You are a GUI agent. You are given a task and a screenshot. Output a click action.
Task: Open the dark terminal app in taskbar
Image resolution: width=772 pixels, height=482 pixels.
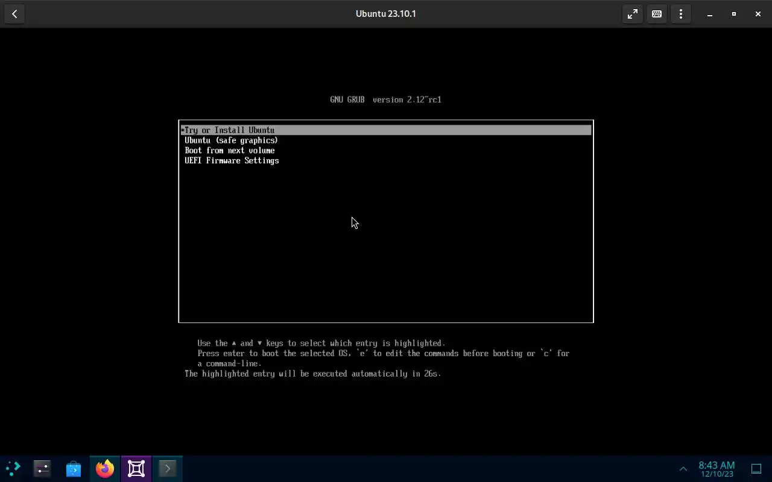click(x=42, y=468)
